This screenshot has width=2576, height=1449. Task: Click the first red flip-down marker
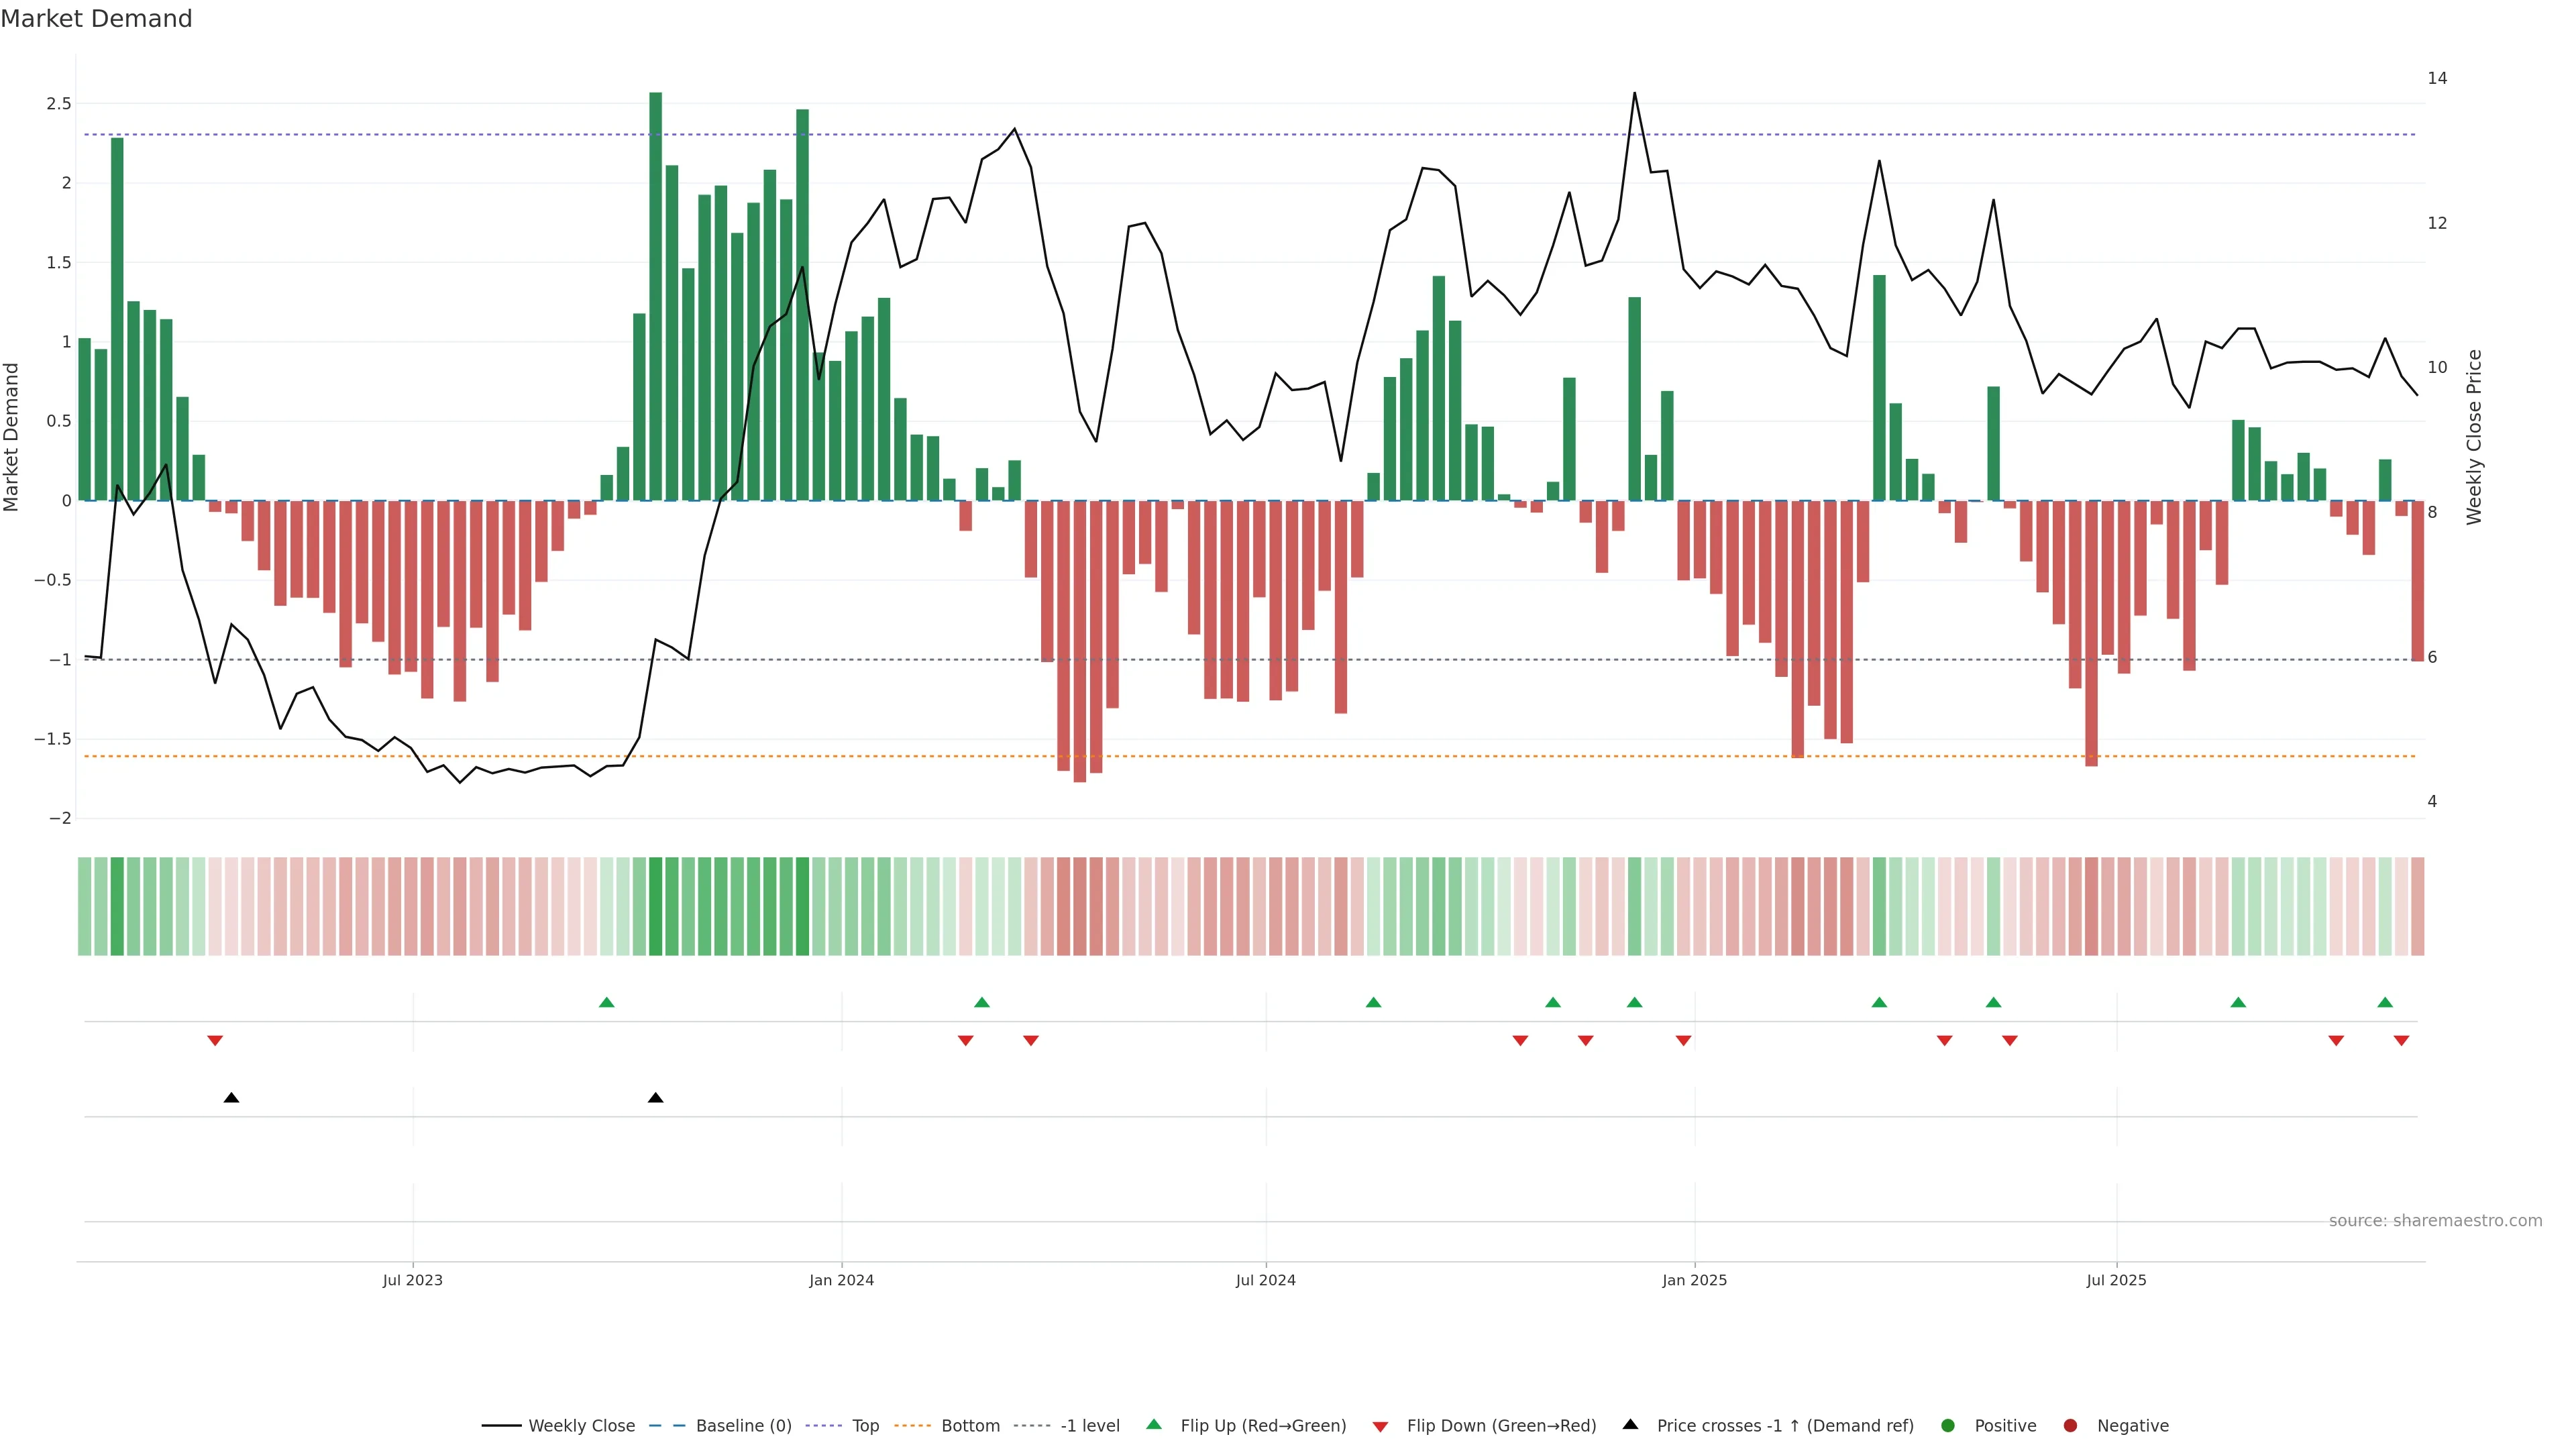[x=215, y=1041]
